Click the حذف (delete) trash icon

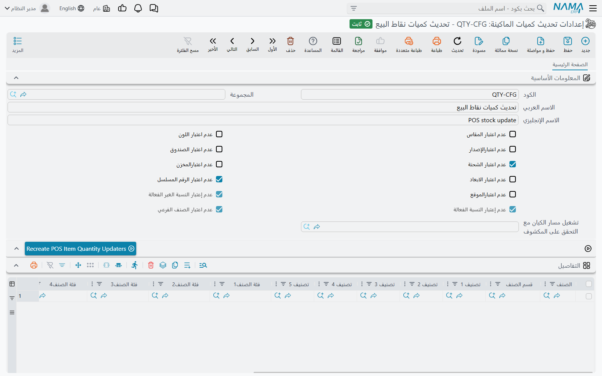[290, 41]
